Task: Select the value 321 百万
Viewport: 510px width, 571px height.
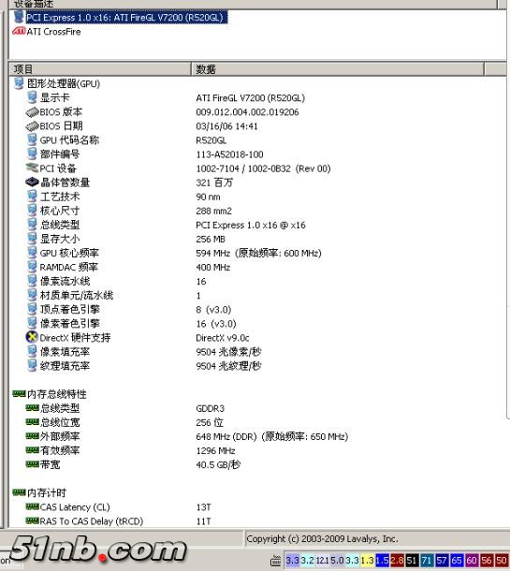Action: coord(214,183)
